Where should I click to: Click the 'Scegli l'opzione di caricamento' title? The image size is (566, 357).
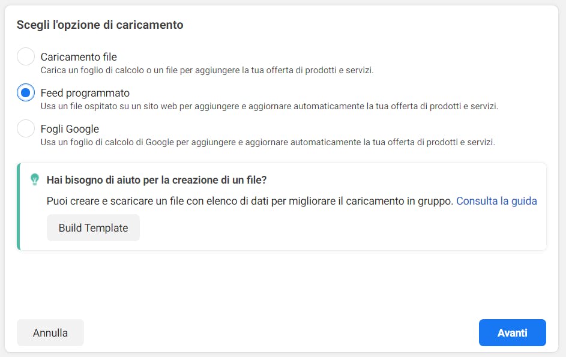coord(100,25)
